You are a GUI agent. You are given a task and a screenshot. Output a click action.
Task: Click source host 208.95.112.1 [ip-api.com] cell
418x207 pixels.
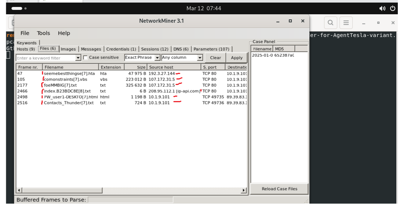coord(174,91)
